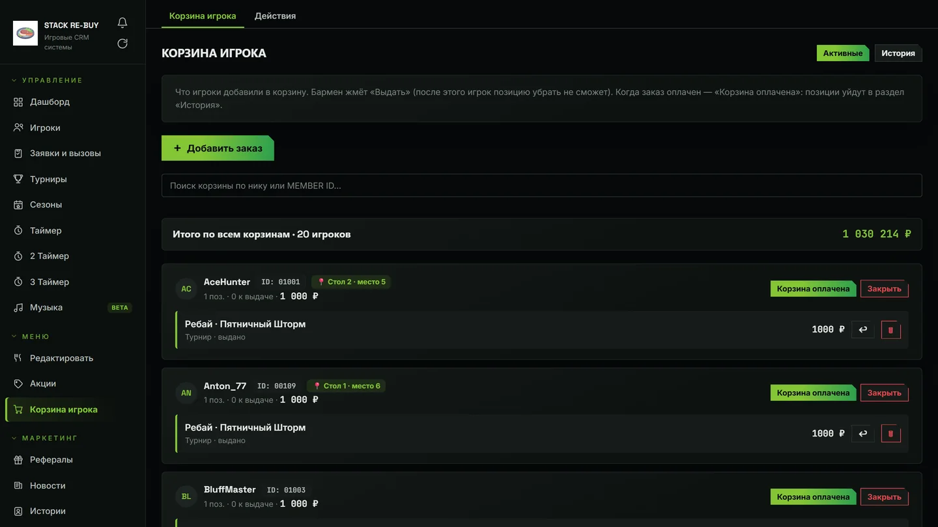Open Музыка beta section

tap(72, 308)
